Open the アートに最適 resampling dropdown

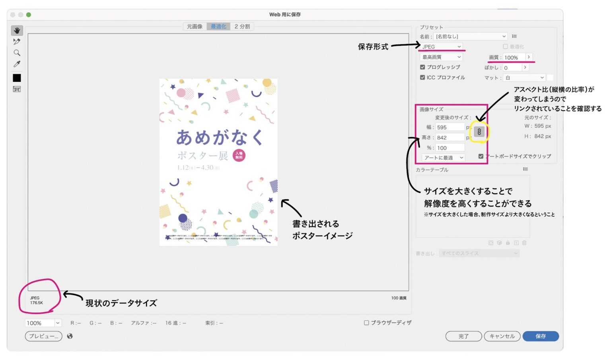point(444,158)
